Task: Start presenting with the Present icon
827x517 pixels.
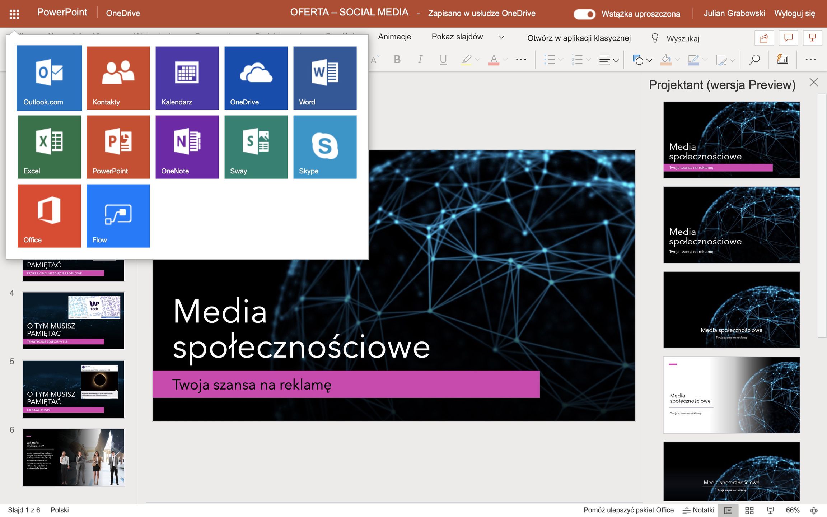Action: [813, 38]
